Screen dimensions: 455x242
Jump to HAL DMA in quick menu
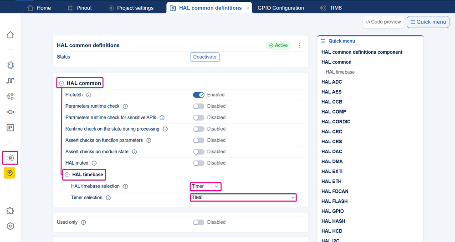332,161
